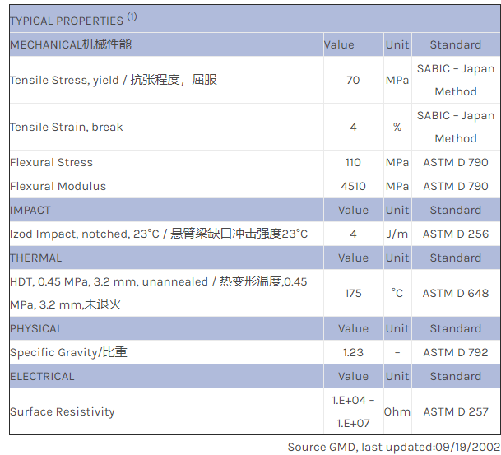Select the Flexural Modulus value 4510
The width and height of the screenshot is (501, 455).
[353, 186]
